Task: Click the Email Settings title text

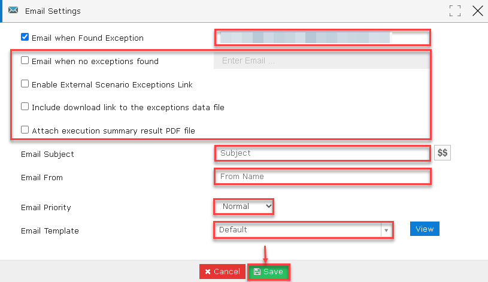Action: coord(53,11)
